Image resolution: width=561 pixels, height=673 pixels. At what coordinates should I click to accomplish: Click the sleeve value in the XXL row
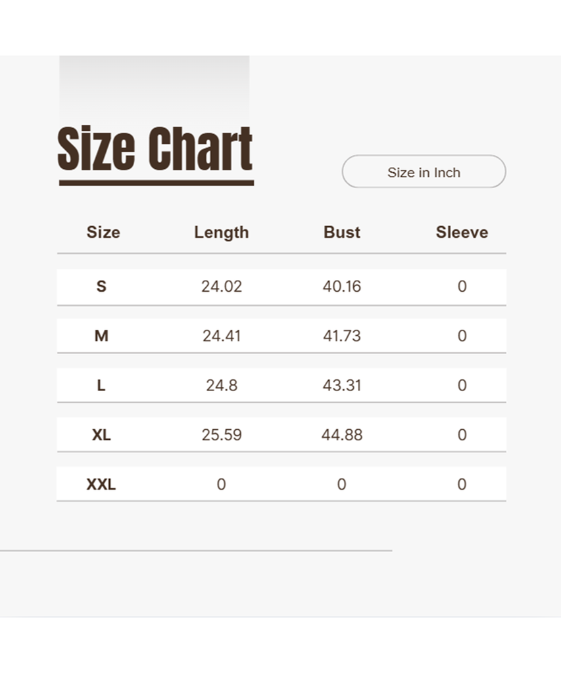tap(462, 484)
